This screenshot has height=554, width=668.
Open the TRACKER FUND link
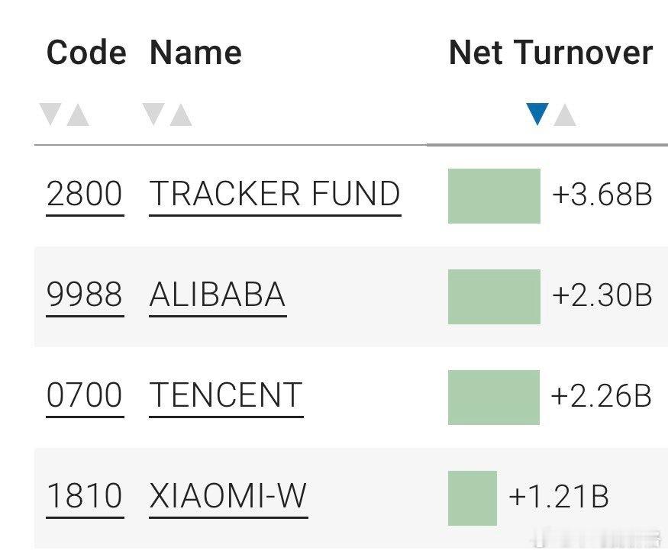275,195
